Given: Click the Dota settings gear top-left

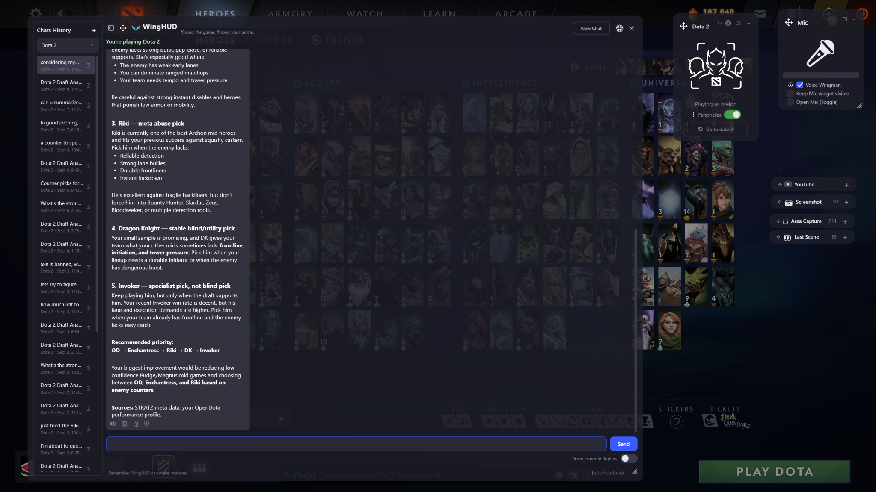Looking at the screenshot, I should [x=36, y=13].
